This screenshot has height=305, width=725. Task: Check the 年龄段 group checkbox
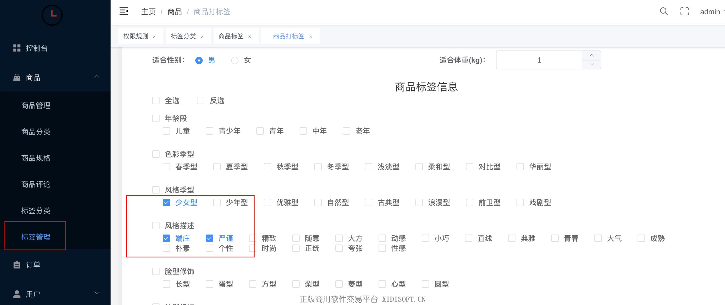[x=156, y=118]
